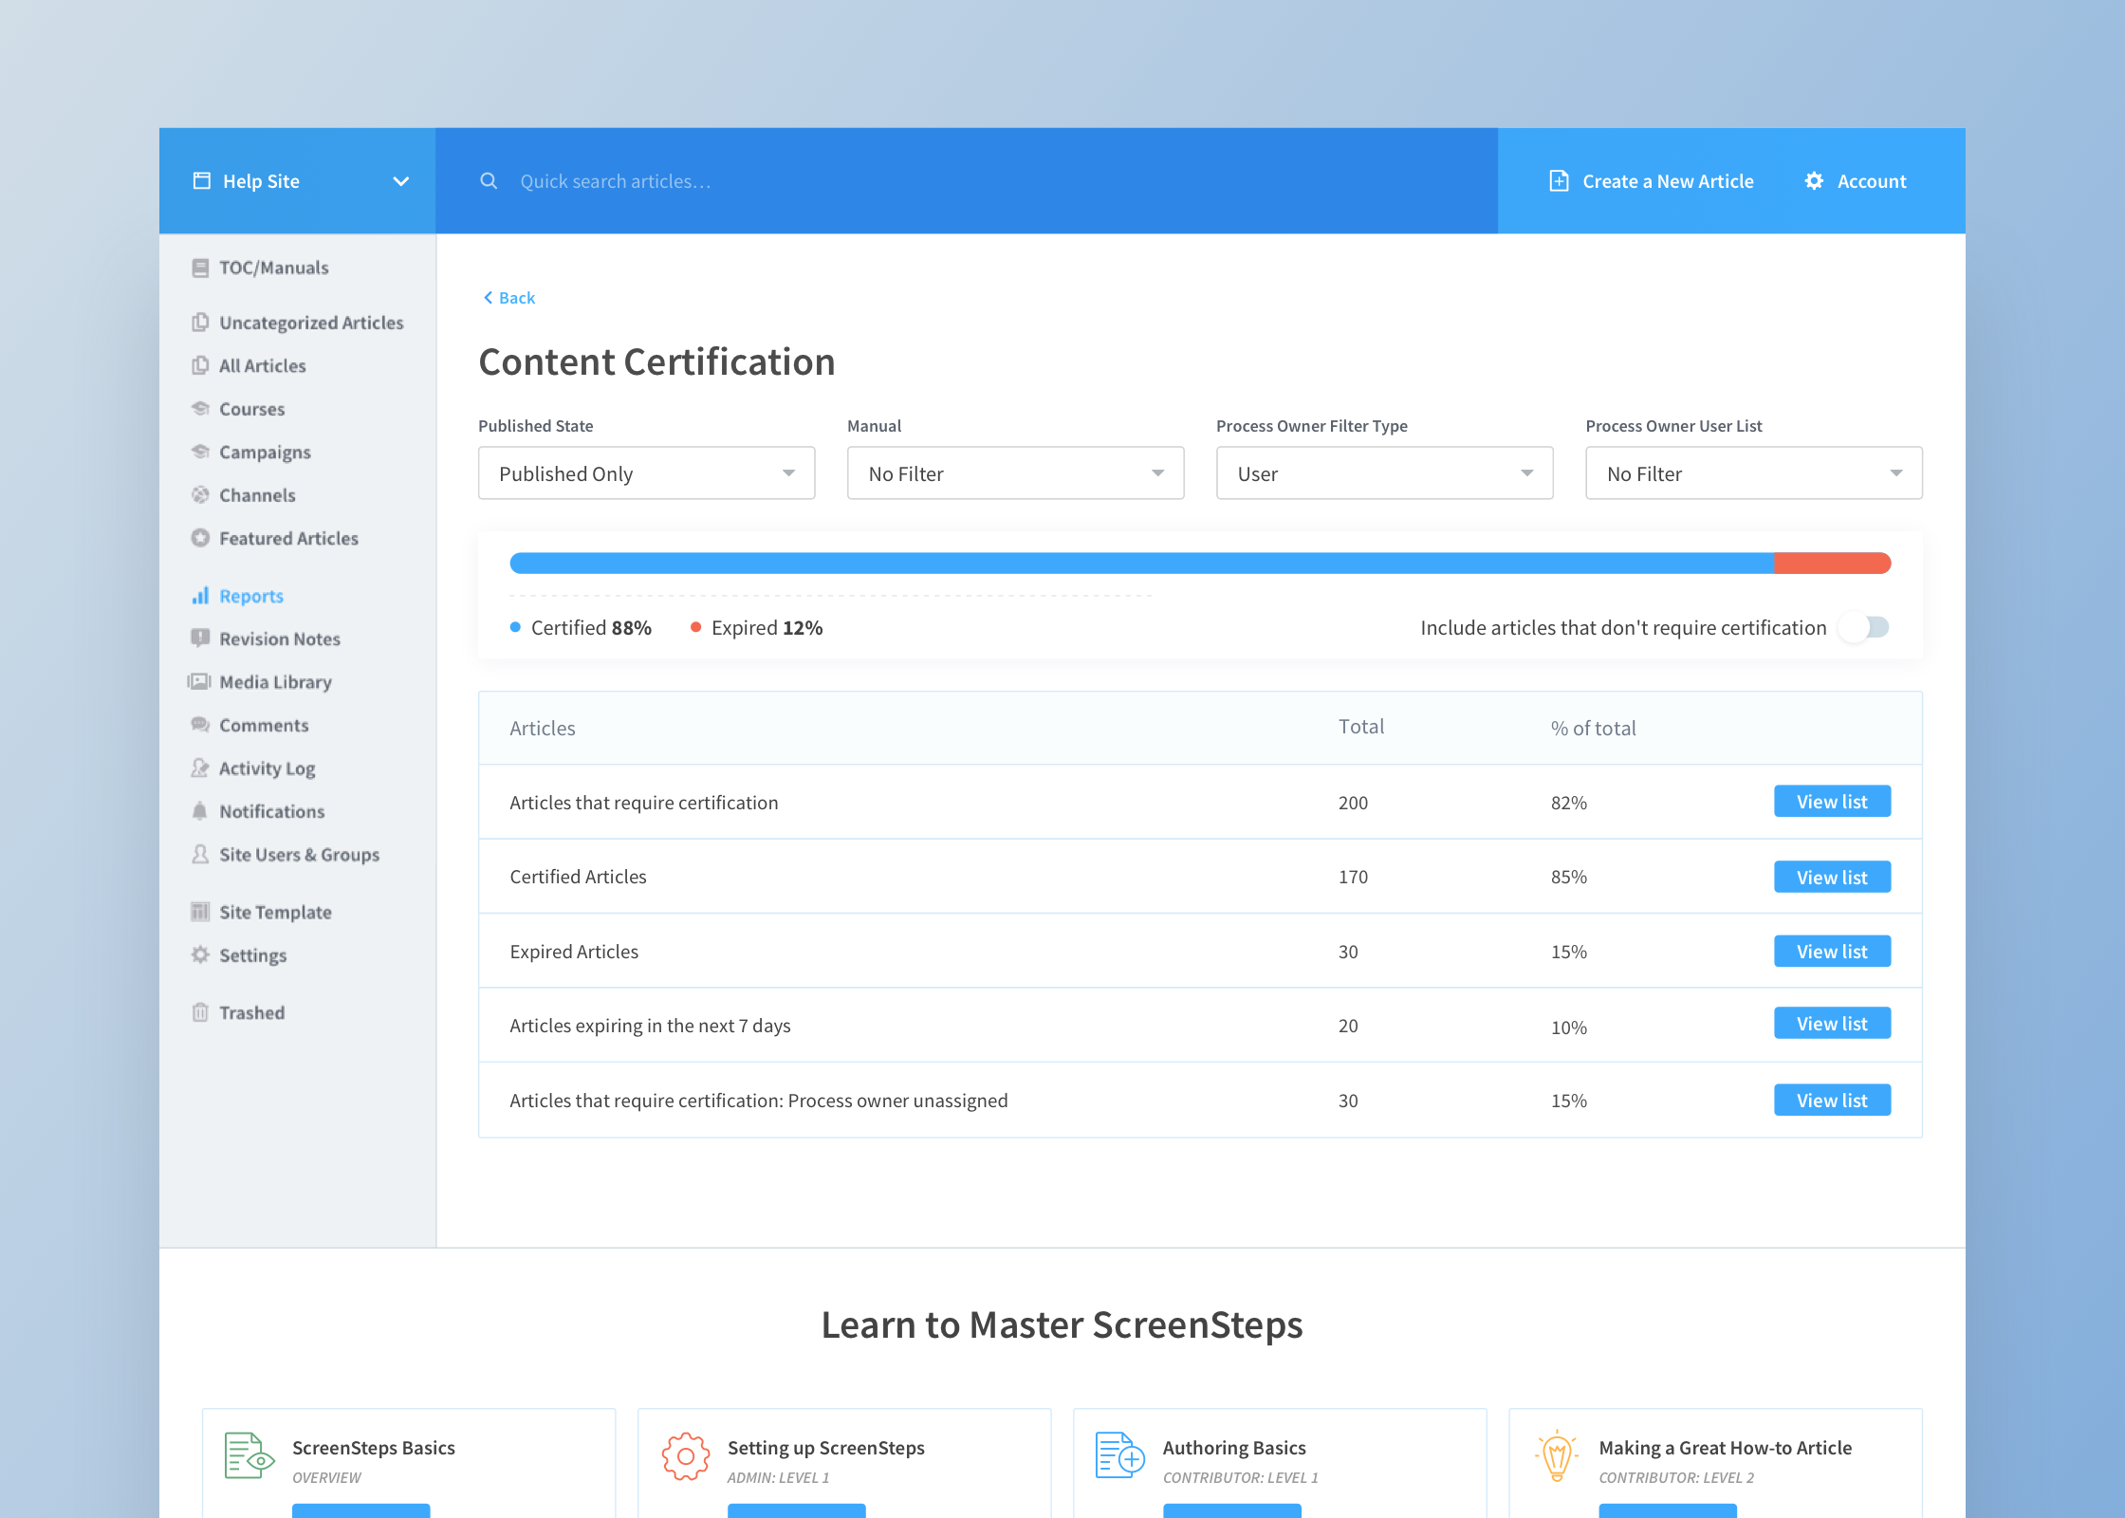
Task: Expand the Help Site selector chevron
Action: coord(401,181)
